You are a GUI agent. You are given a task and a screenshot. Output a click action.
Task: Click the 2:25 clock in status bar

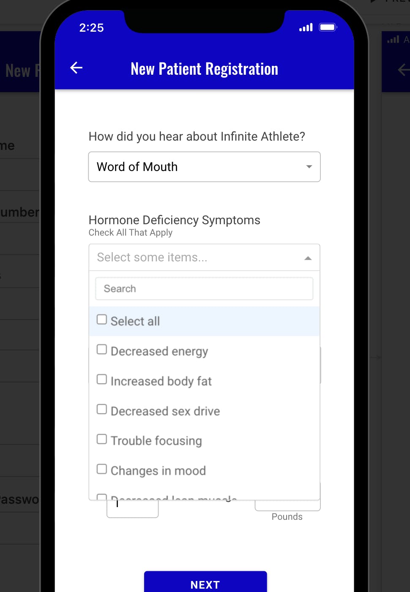(91, 28)
